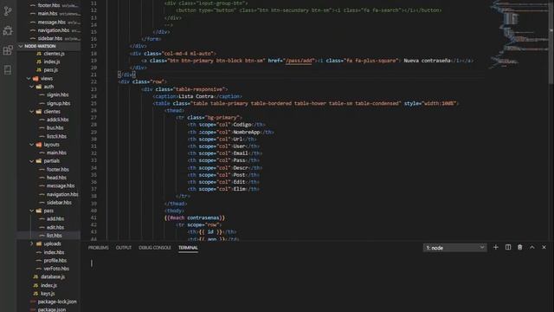Open the Extensions view
Image resolution: width=554 pixels, height=312 pixels.
[x=8, y=50]
